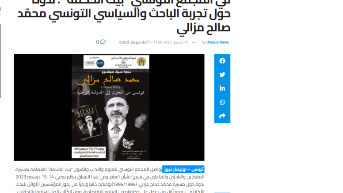Click highlighted text تونس – اونيفار نيوز

(183, 169)
